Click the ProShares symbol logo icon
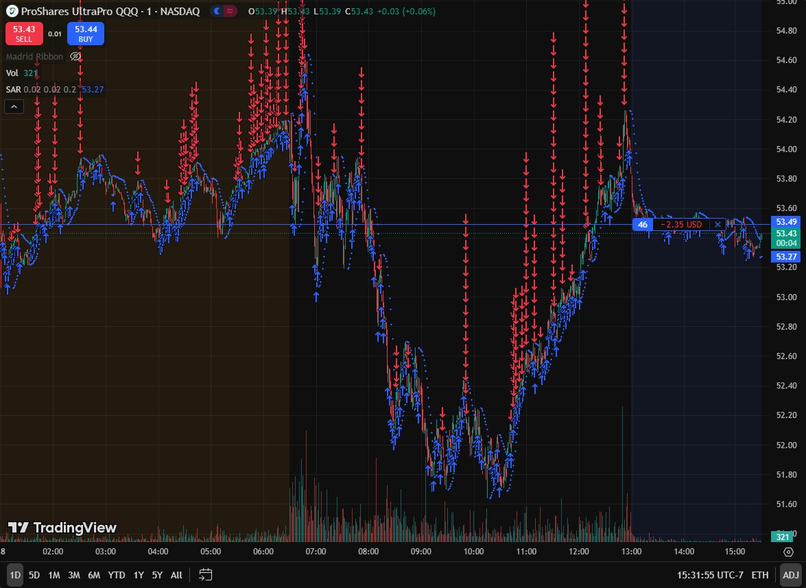The height and width of the screenshot is (588, 806). 12,12
